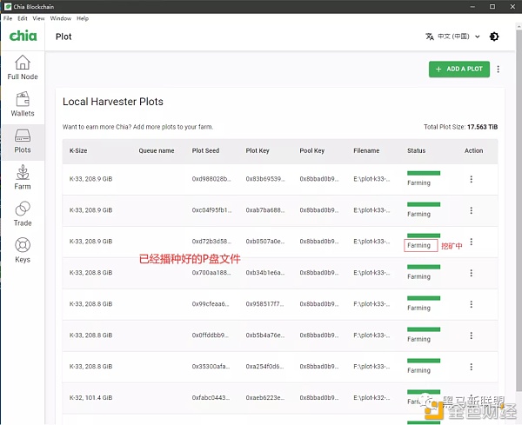Open the Keys page

point(23,250)
